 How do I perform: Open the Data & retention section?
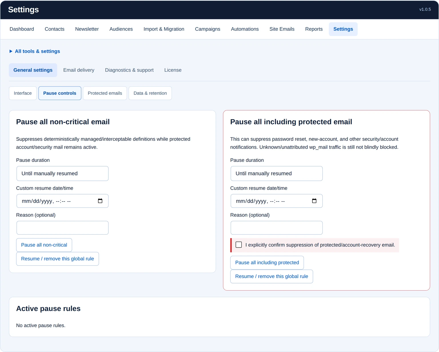pos(150,93)
